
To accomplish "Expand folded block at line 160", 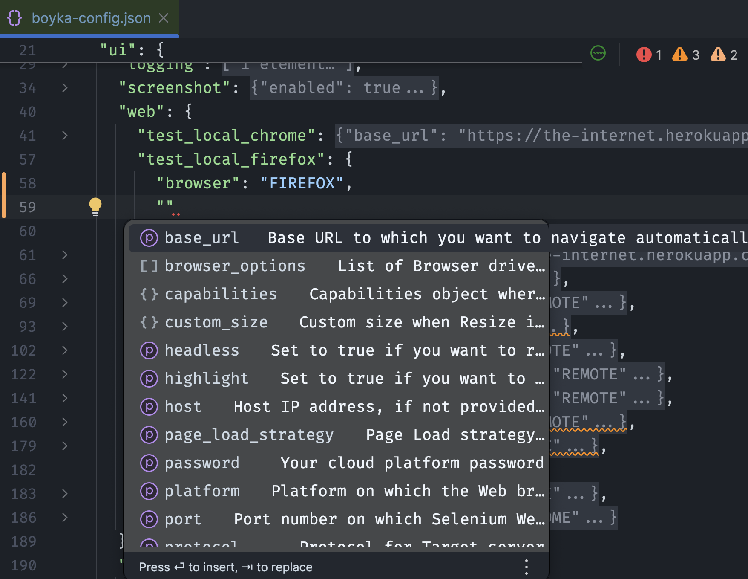I will (x=65, y=422).
